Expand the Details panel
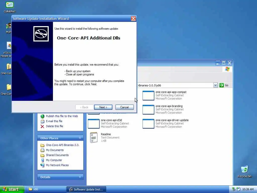257x193 pixels. coord(80,177)
